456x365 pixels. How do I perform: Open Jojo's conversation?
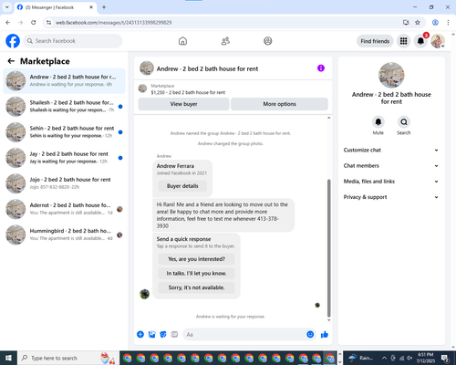coord(64,183)
